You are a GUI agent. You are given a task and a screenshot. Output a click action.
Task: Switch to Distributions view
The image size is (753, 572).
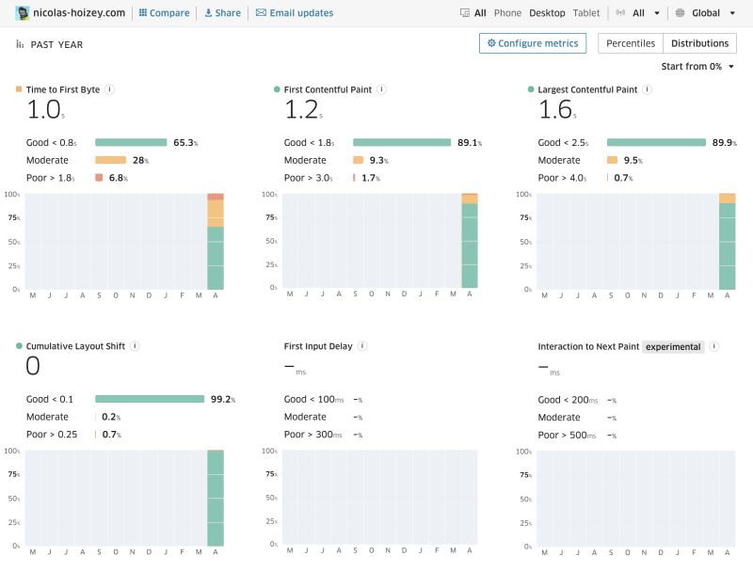click(x=699, y=43)
